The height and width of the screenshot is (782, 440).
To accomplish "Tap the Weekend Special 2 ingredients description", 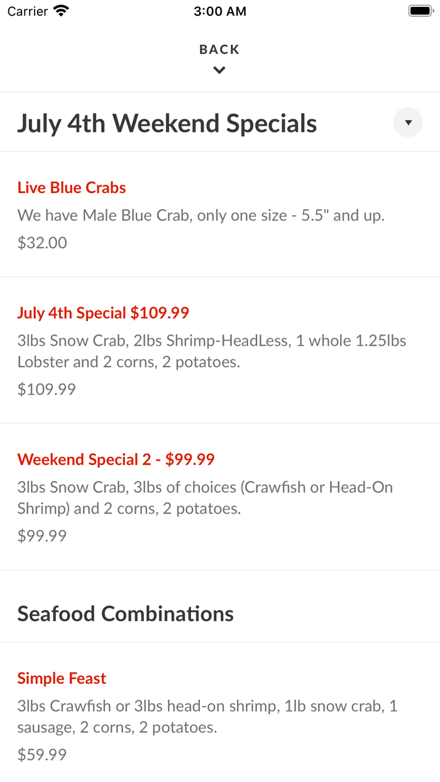I will pos(206,497).
